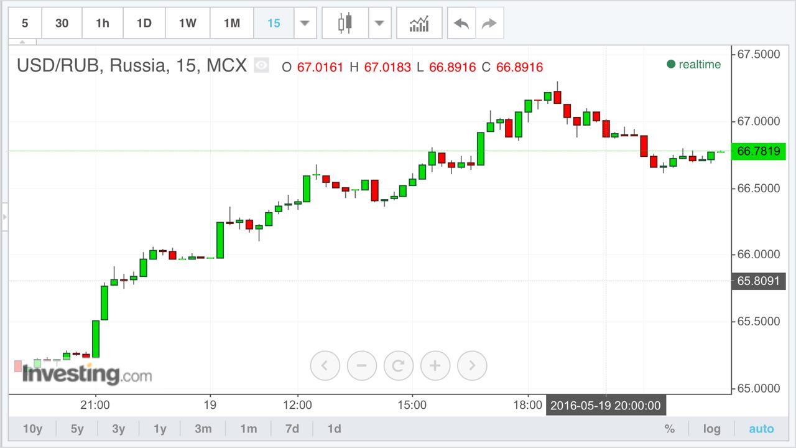Switch to 1D interval

point(144,23)
